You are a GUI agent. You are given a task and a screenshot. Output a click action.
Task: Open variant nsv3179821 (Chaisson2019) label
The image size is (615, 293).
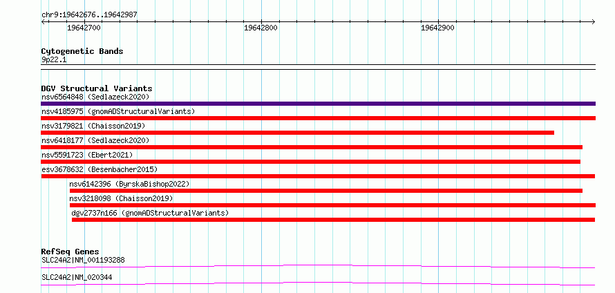(x=93, y=126)
